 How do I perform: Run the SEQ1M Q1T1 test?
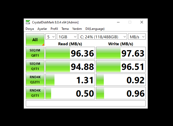35,66
